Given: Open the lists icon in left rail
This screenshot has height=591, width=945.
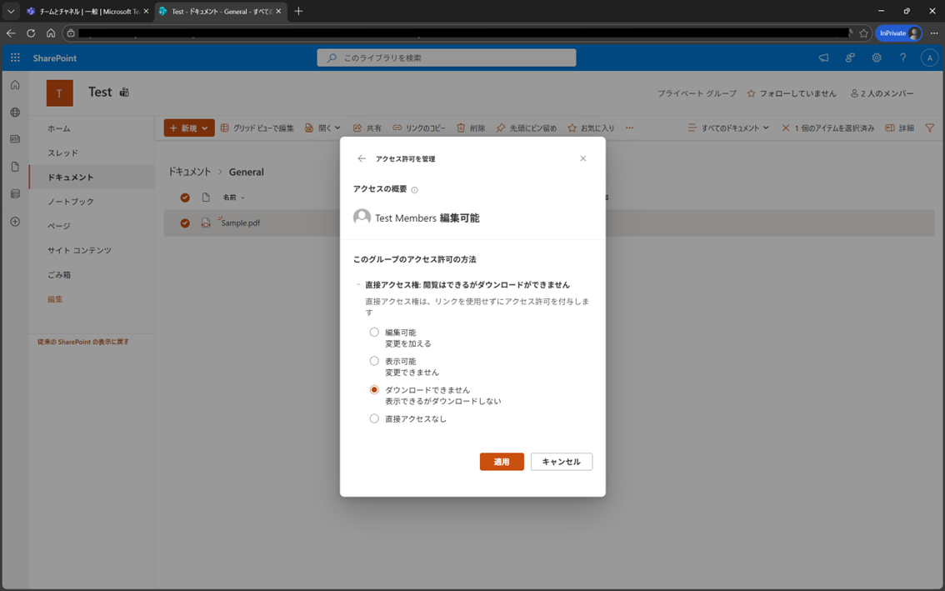Looking at the screenshot, I should (x=15, y=194).
